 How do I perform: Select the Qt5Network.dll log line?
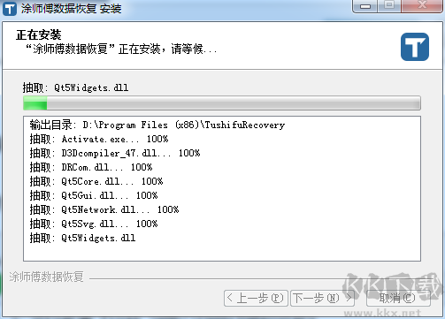(x=104, y=209)
